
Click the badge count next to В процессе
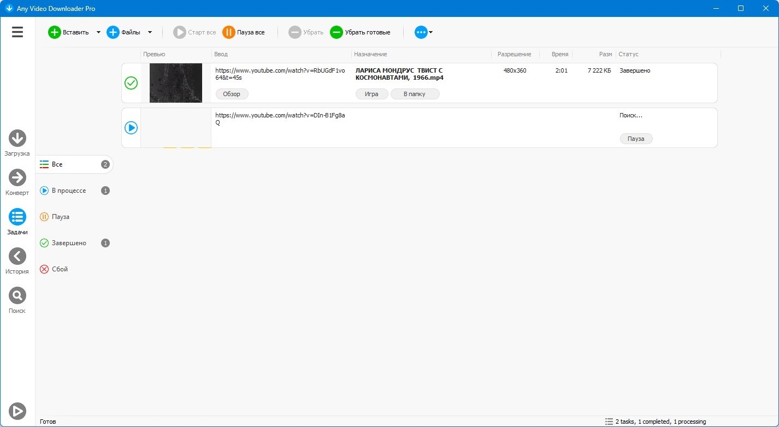105,191
